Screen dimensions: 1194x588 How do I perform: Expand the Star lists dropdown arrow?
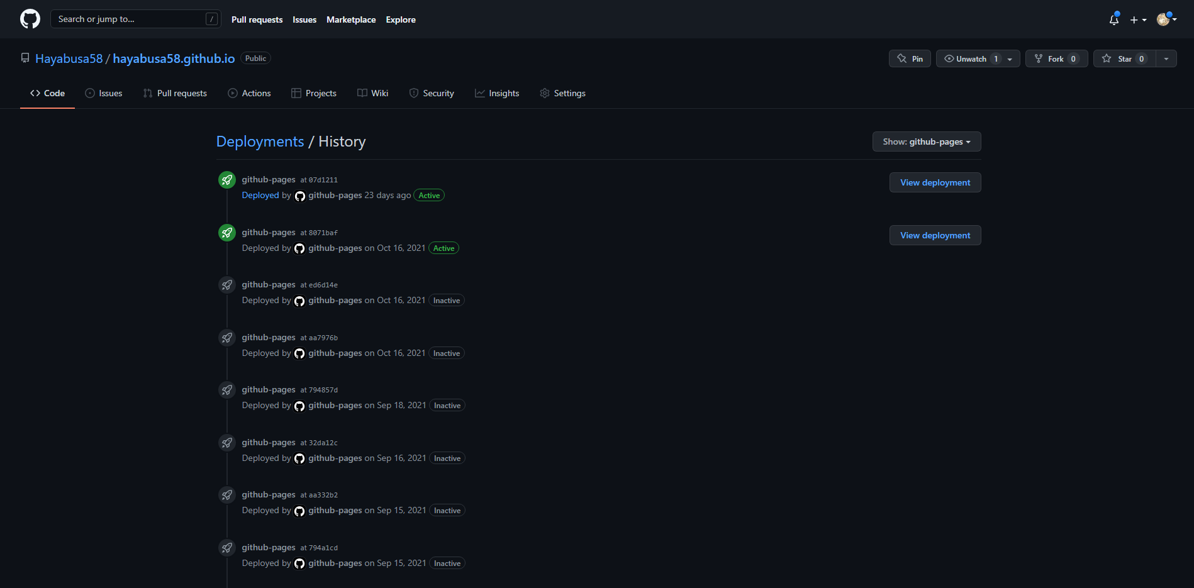(1166, 58)
